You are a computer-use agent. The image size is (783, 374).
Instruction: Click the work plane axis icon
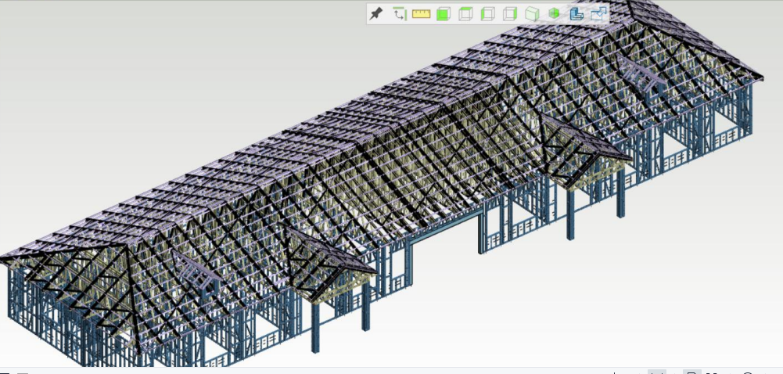coord(399,14)
